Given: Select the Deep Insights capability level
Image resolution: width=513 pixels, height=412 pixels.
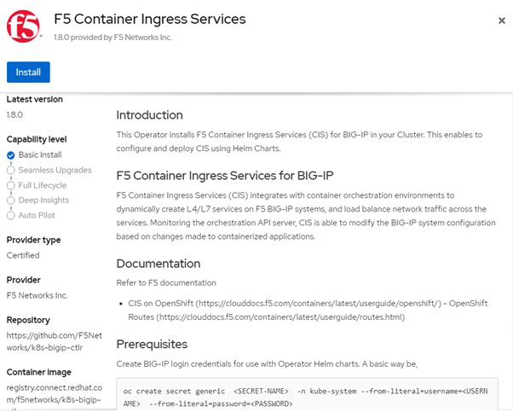Looking at the screenshot, I should pos(10,200).
